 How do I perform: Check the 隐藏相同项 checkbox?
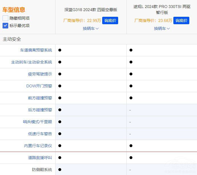coord(5,18)
